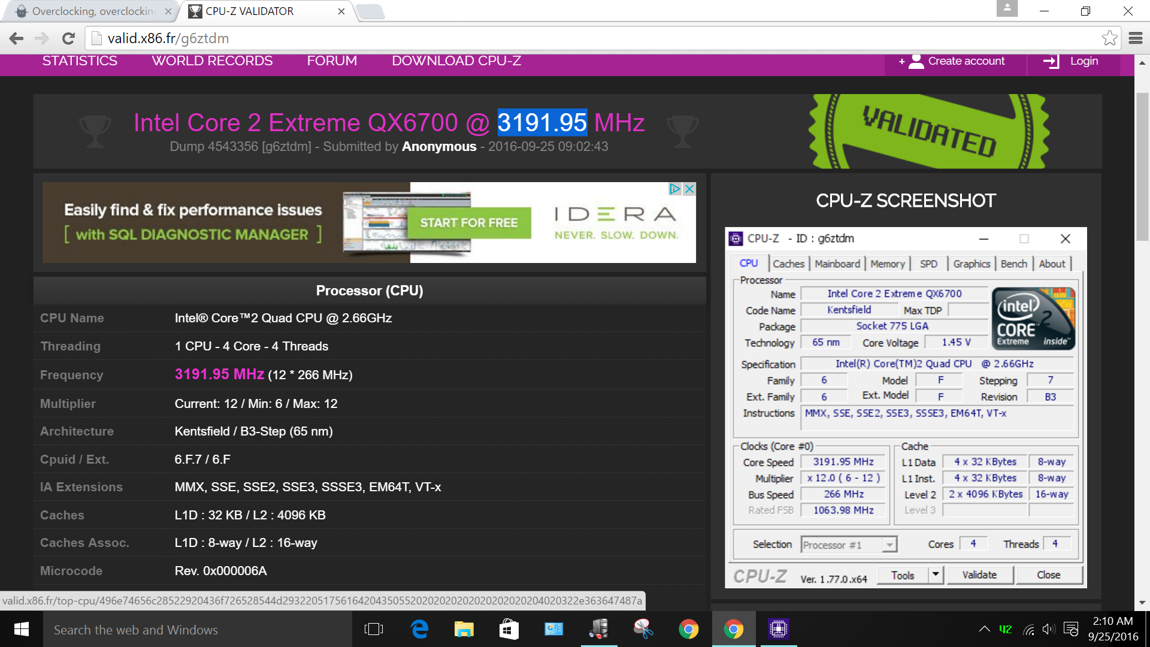Go to the FORUM page
Screen dimensions: 1150x647
coord(332,61)
